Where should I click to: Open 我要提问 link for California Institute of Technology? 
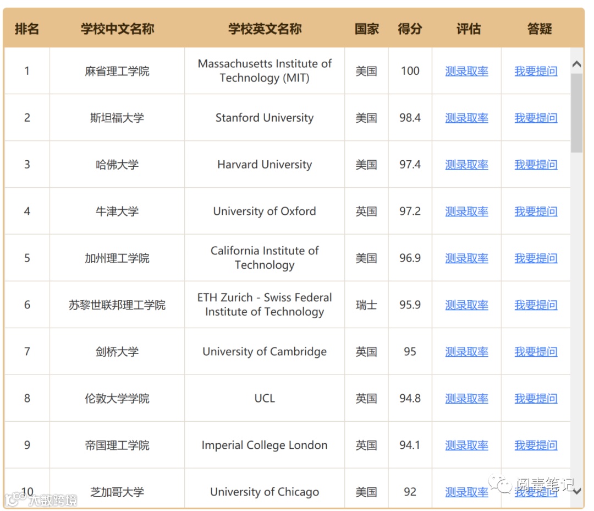coord(536,258)
